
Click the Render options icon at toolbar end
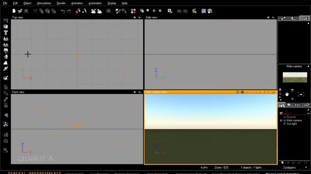click(x=210, y=11)
